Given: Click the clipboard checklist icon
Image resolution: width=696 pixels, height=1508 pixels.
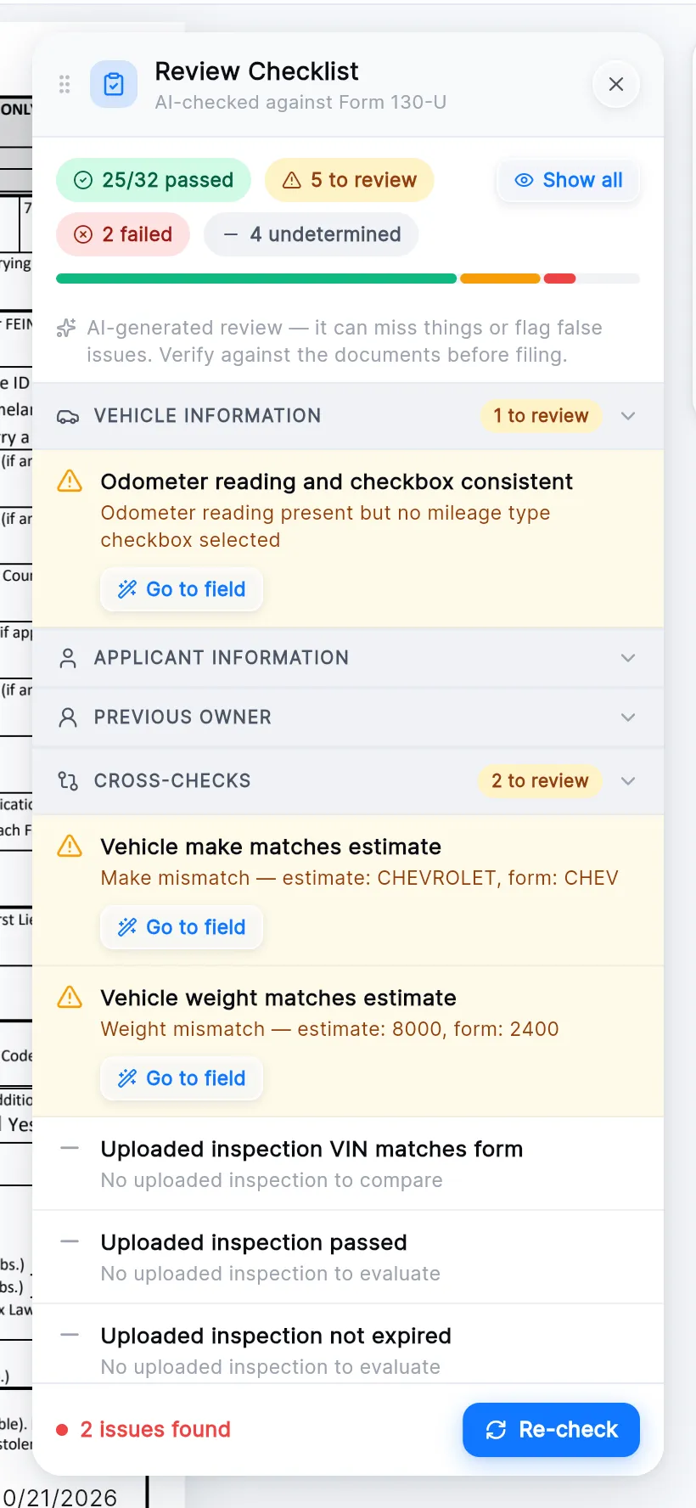Looking at the screenshot, I should pyautogui.click(x=114, y=84).
